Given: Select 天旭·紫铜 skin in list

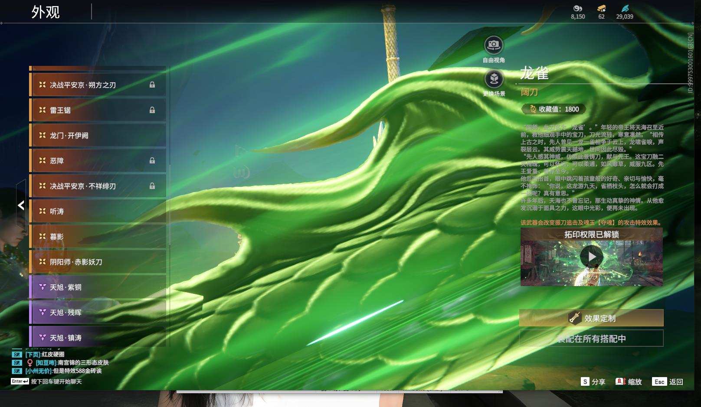Looking at the screenshot, I should [x=98, y=287].
